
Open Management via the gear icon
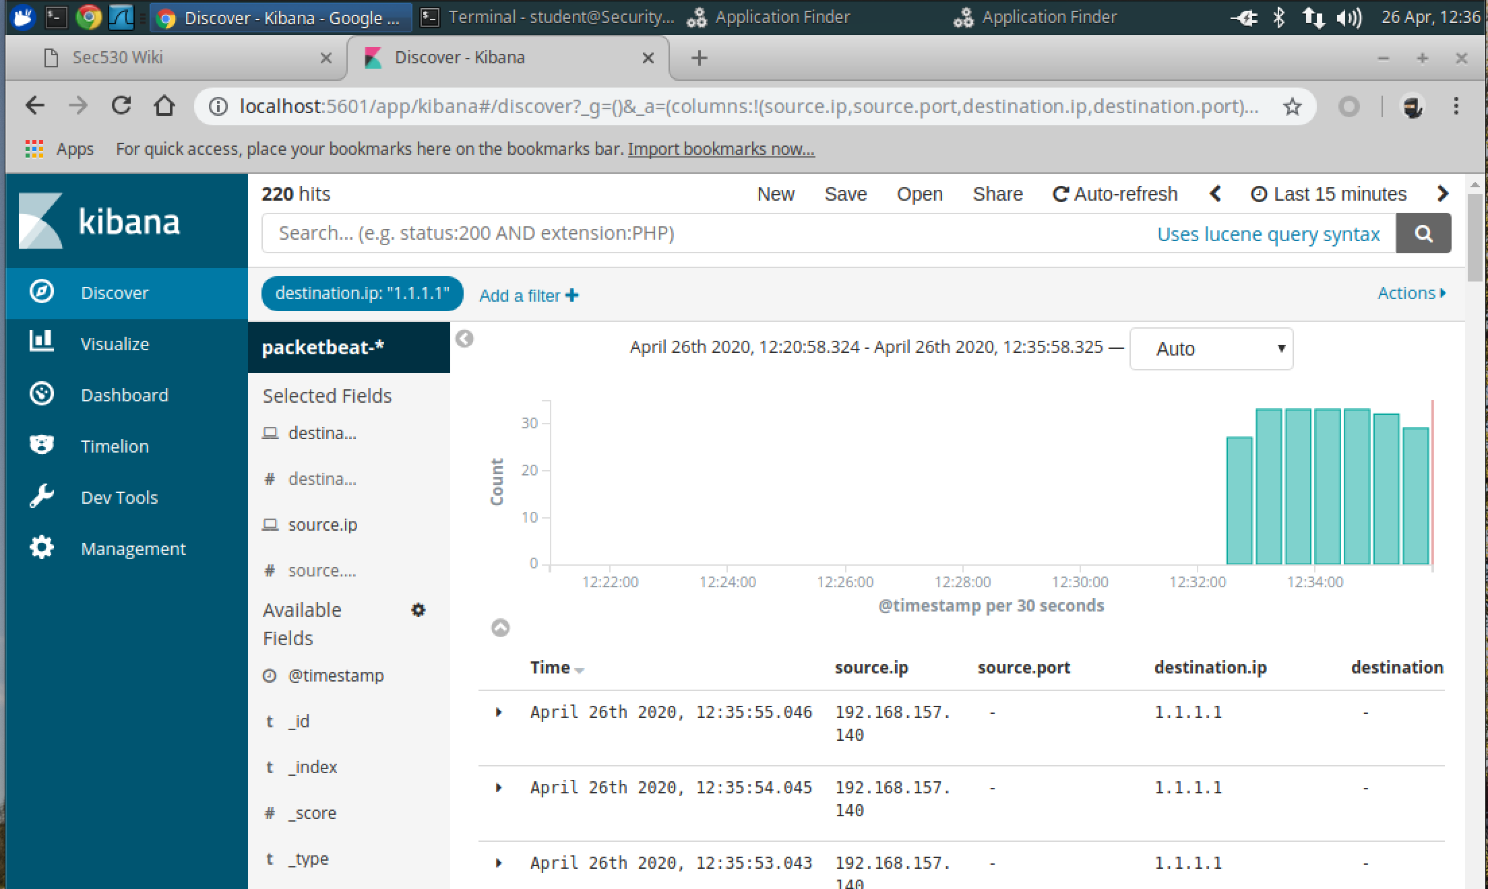[42, 548]
